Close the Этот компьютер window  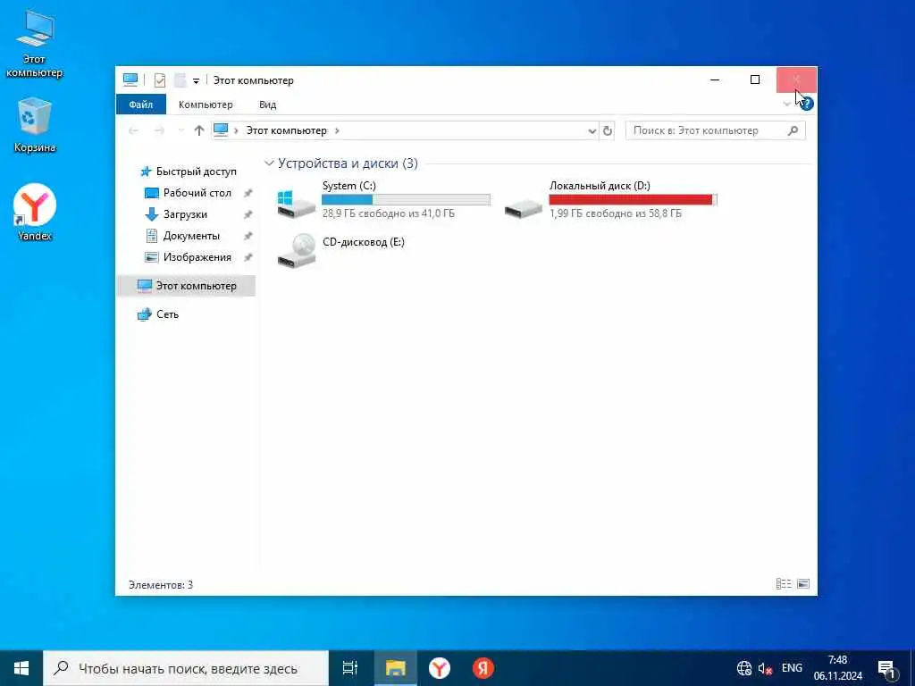point(796,79)
